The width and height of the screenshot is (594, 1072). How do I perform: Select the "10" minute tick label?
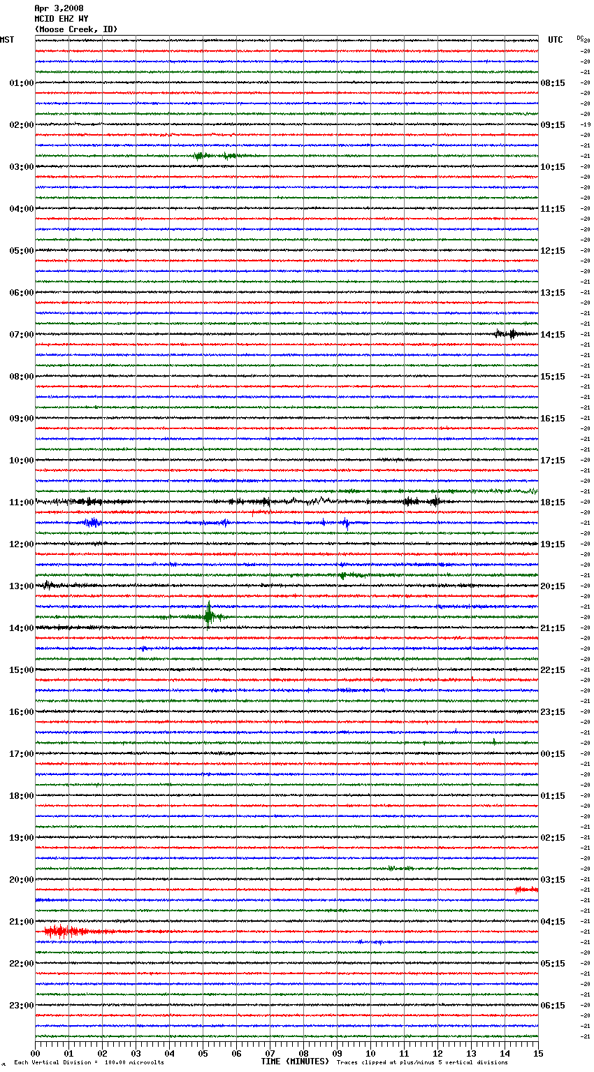pyautogui.click(x=370, y=1054)
